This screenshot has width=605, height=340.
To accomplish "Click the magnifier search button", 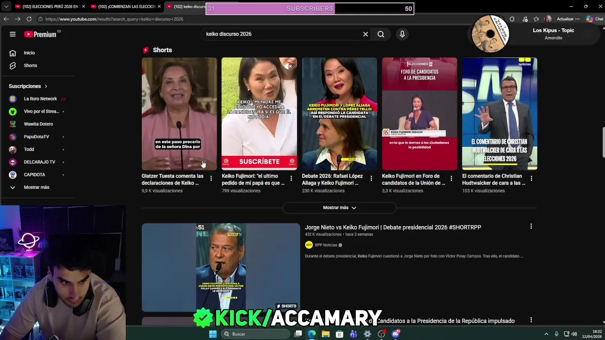I will (x=380, y=34).
